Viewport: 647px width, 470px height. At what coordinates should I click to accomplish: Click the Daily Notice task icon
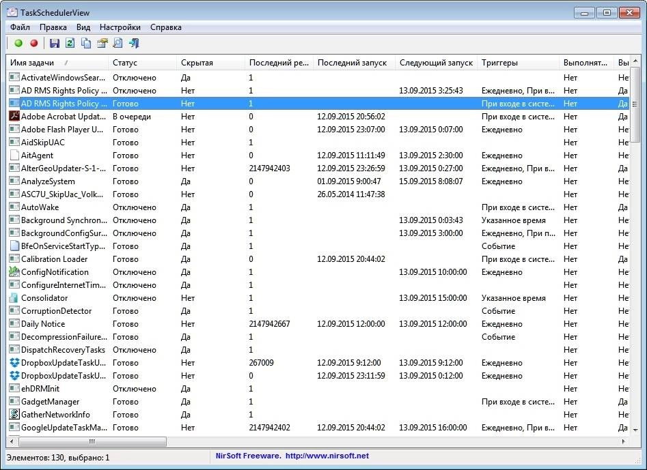point(14,324)
